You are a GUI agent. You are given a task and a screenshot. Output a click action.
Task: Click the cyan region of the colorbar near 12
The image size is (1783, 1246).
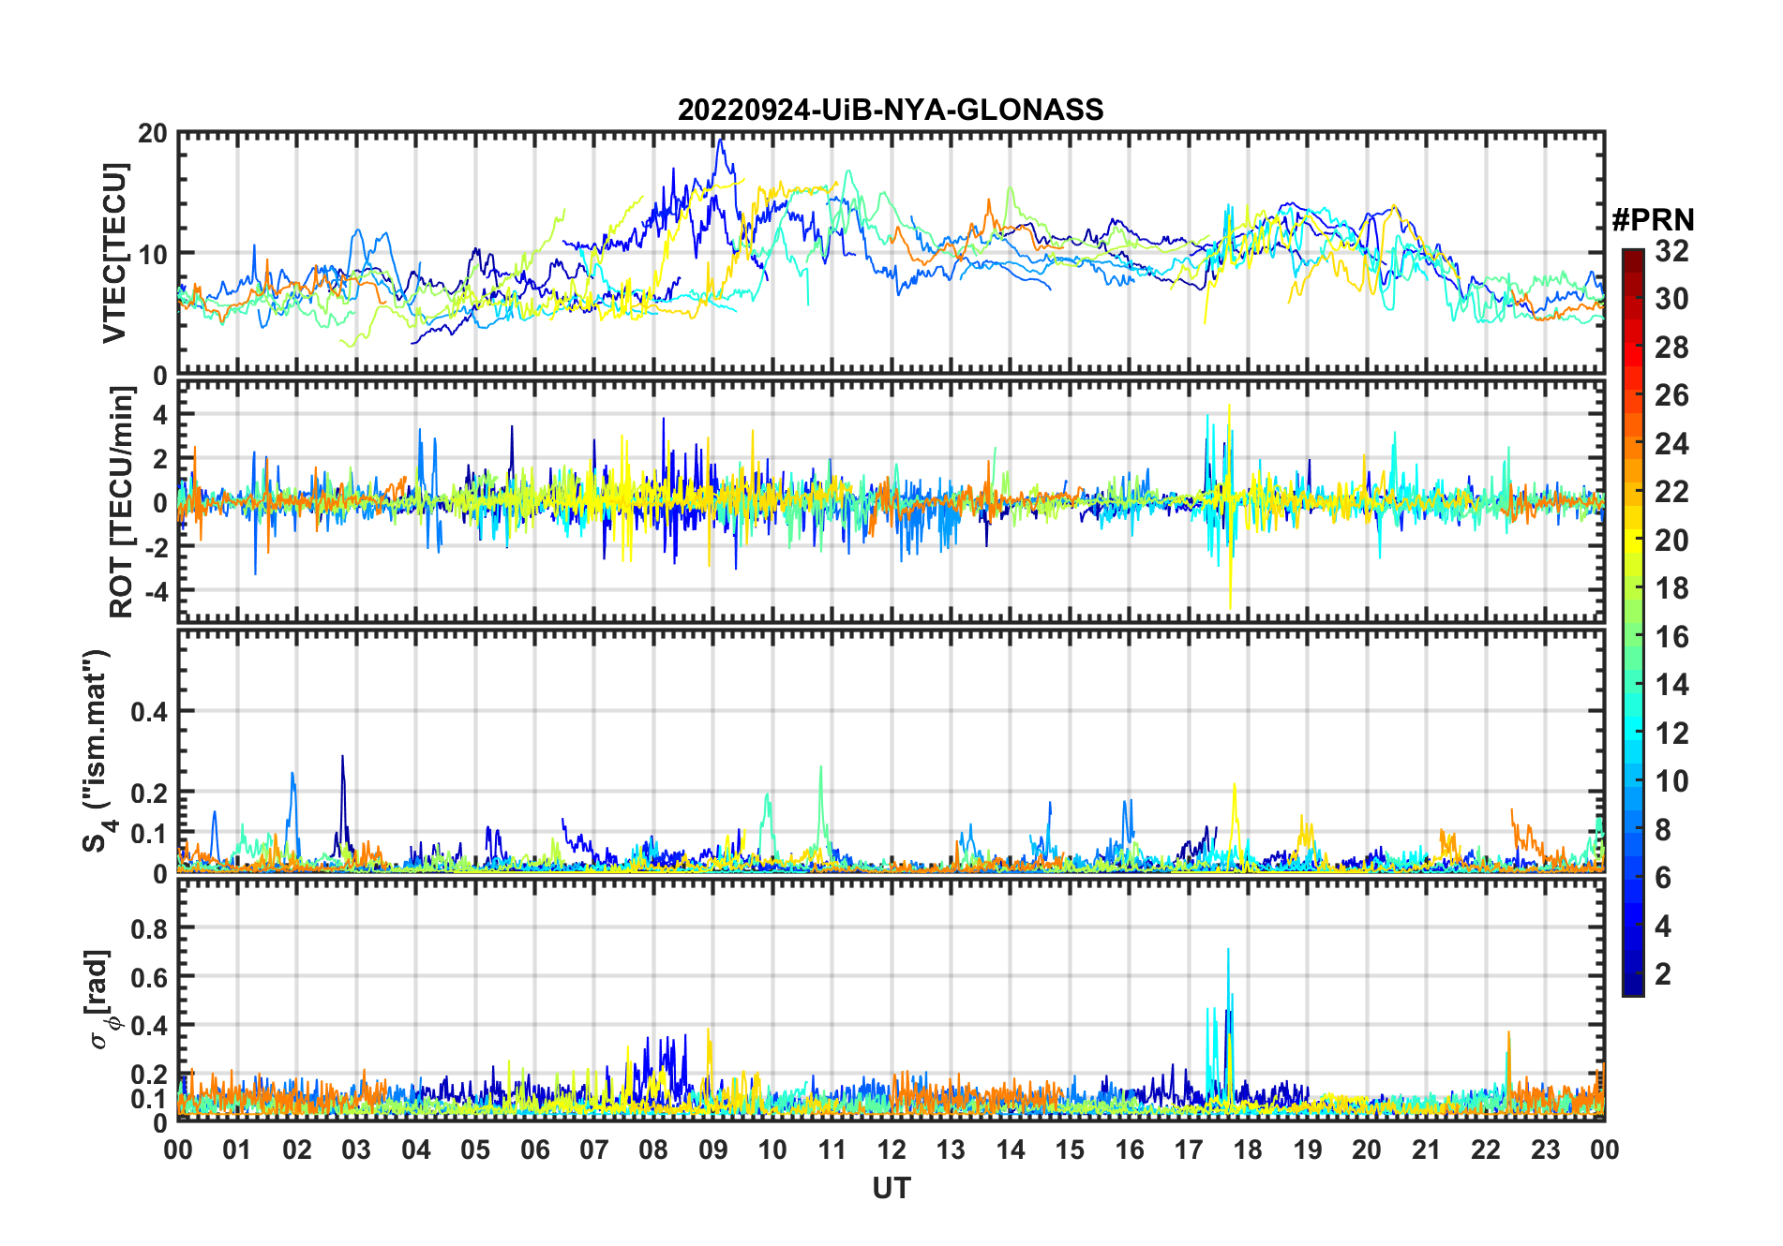point(1633,733)
